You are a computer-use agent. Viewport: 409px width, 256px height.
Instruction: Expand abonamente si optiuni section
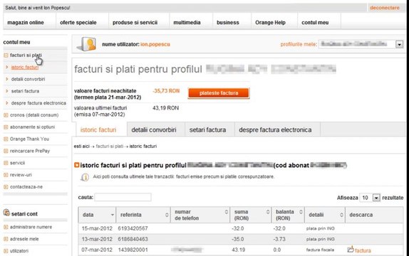[x=6, y=127]
